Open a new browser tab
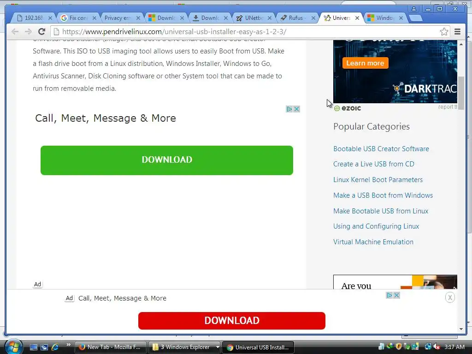 (416, 18)
